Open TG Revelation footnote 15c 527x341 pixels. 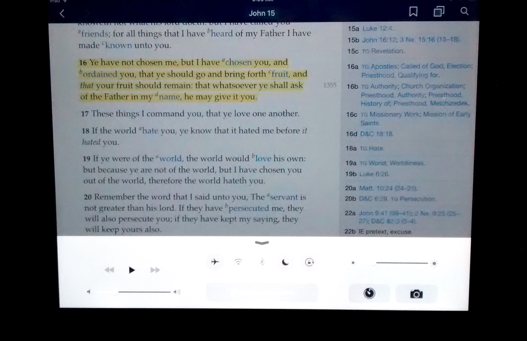click(383, 51)
